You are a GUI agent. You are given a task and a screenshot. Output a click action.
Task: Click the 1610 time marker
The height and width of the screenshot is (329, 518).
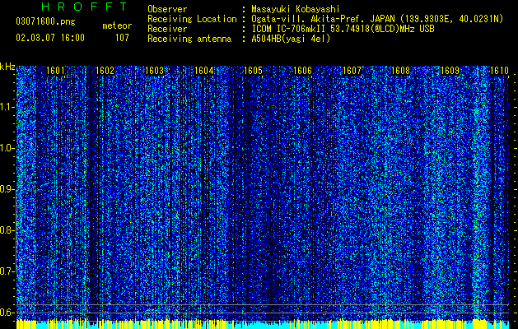point(499,70)
